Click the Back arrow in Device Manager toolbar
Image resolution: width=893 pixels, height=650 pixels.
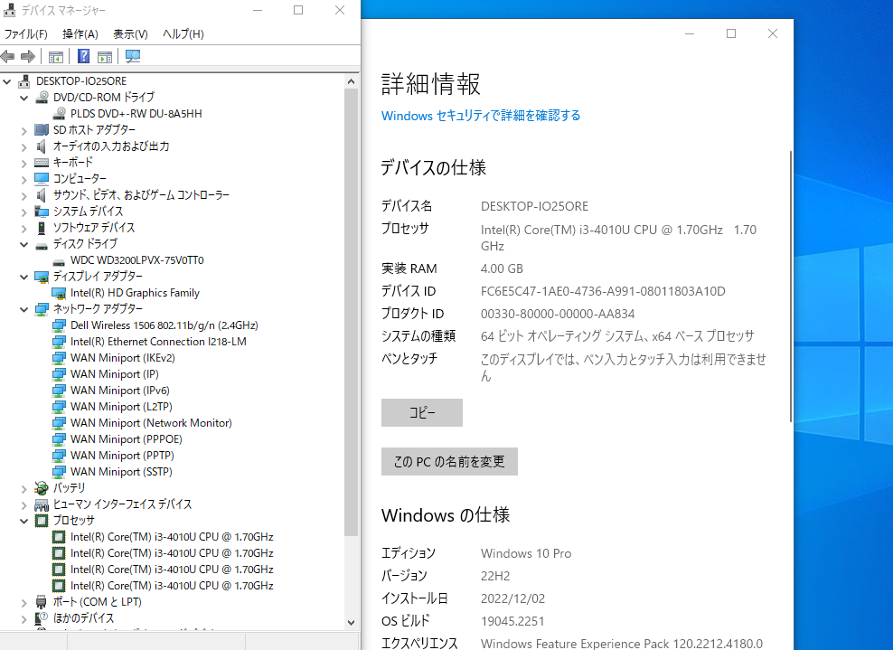(x=8, y=56)
